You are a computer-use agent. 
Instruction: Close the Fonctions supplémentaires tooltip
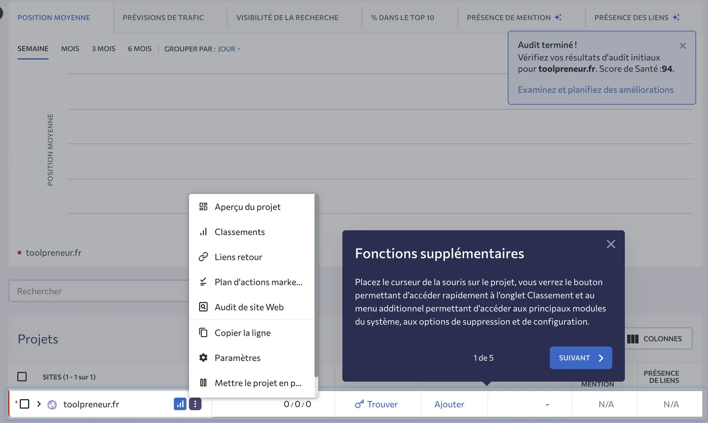point(611,244)
